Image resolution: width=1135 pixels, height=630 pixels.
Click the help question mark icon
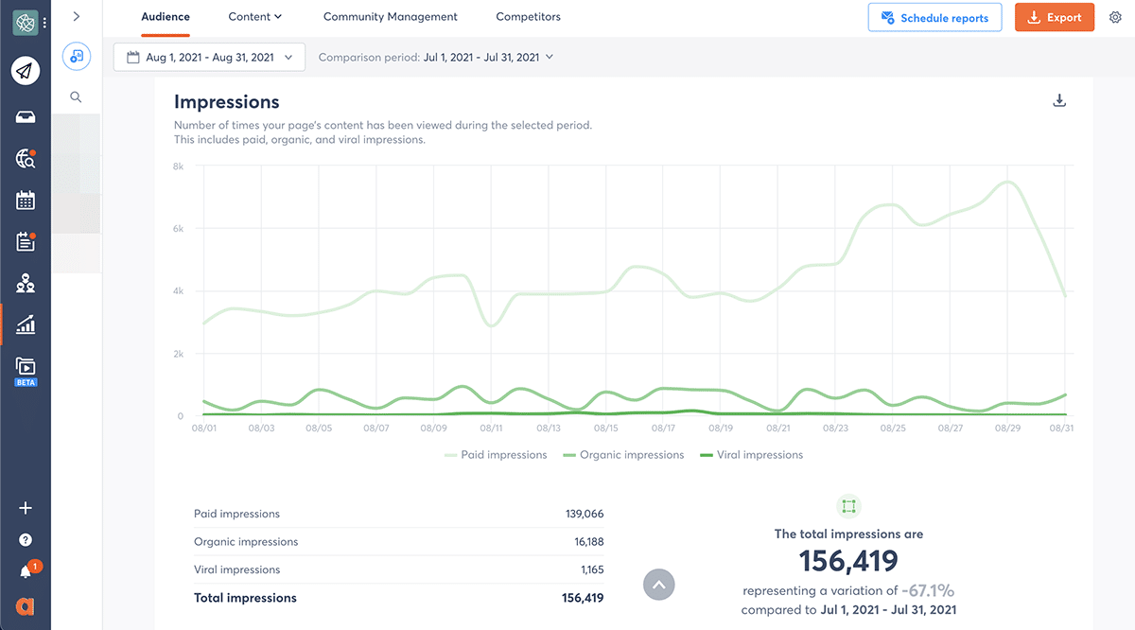26,540
